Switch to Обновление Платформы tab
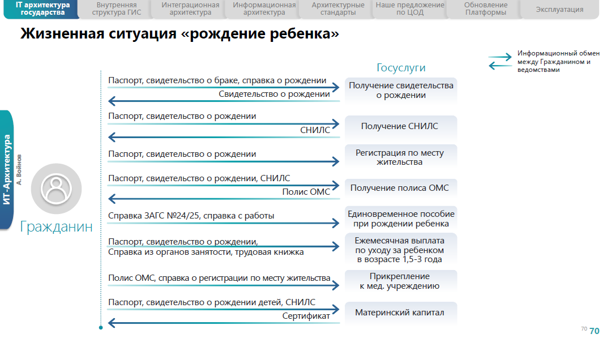The width and height of the screenshot is (603, 338). [485, 8]
